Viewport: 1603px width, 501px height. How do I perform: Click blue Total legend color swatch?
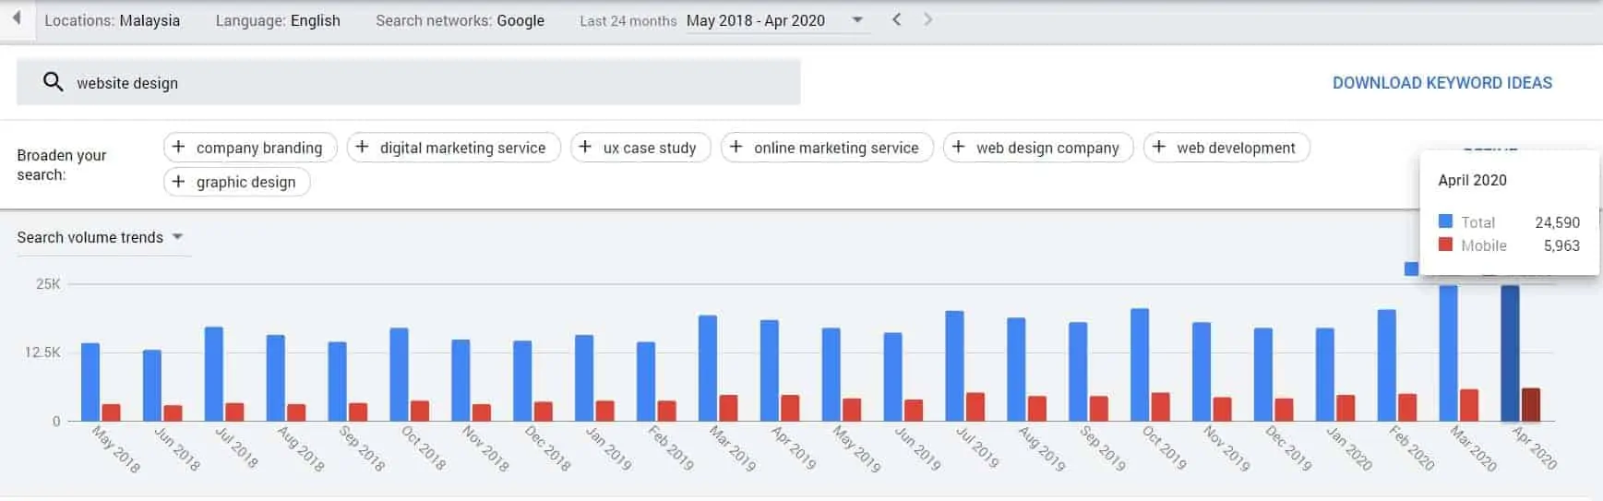click(1446, 221)
